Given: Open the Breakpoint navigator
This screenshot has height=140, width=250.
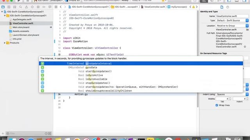Looking at the screenshot, I should 44,7.
